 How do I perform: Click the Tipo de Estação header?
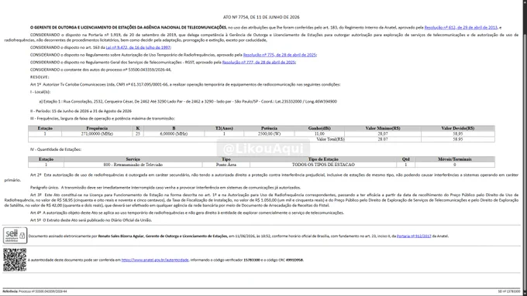click(323, 159)
